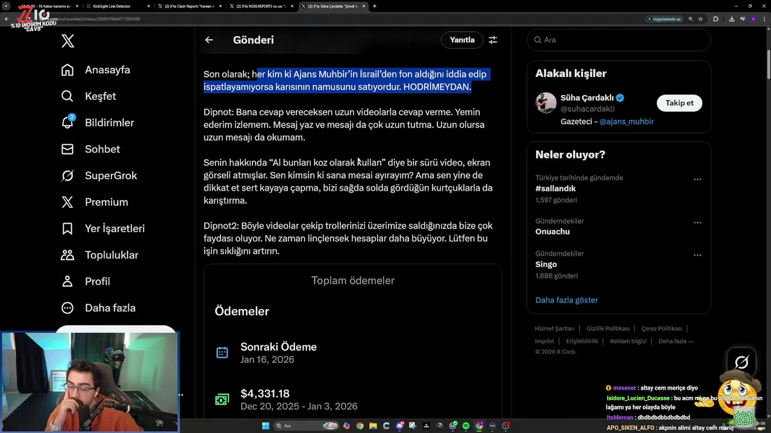Image resolution: width=771 pixels, height=433 pixels.
Task: Switch to the Clash Report browser tab
Action: coord(190,6)
